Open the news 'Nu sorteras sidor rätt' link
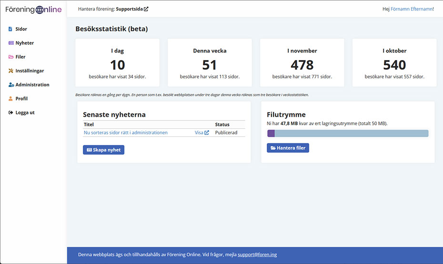Screen dimensions: 443x264 pyautogui.click(x=125, y=133)
